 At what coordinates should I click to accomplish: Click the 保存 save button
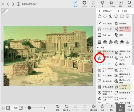point(121,108)
